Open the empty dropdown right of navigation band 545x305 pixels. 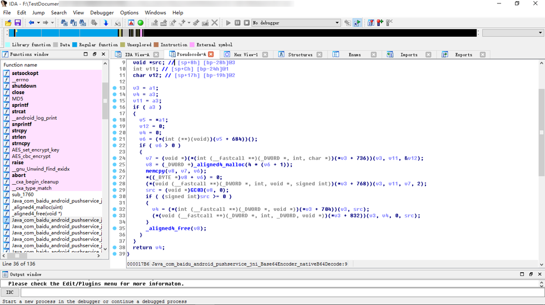pyautogui.click(x=513, y=33)
